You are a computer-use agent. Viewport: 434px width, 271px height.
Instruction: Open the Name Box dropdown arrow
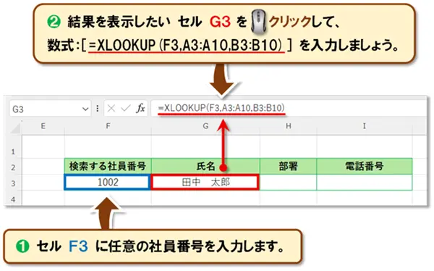85,109
